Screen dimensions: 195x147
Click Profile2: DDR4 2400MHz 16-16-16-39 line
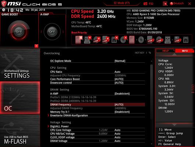coord(73,101)
